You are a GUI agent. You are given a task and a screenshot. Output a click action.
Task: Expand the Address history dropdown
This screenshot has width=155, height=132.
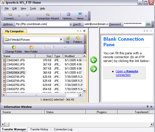coord(71,24)
